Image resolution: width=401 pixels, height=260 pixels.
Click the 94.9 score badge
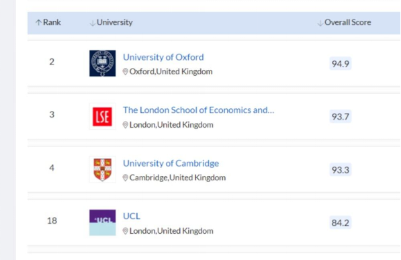(x=341, y=63)
